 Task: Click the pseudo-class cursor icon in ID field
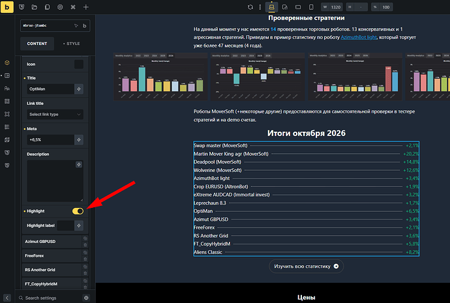[x=76, y=26]
